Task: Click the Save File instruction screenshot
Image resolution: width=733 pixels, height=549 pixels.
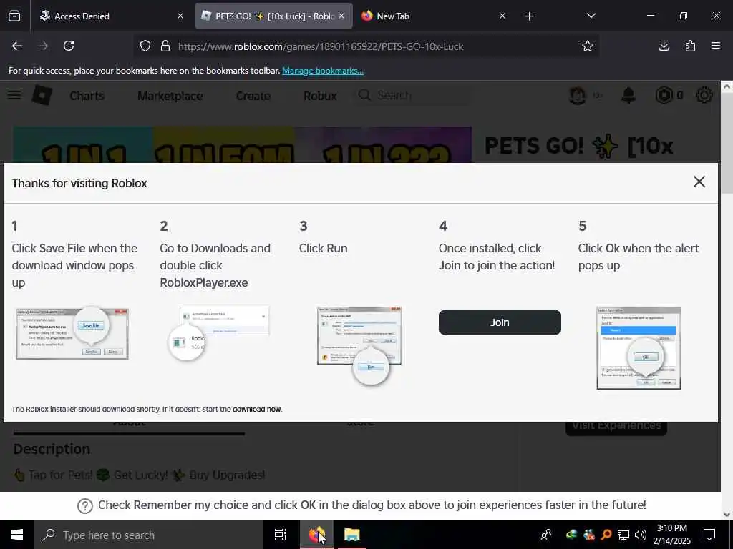Action: [72, 333]
